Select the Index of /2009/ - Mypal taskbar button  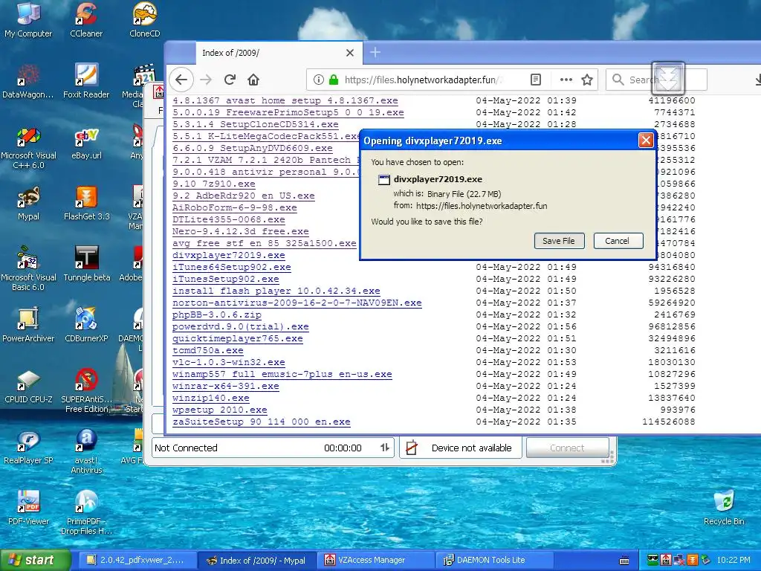tap(256, 560)
